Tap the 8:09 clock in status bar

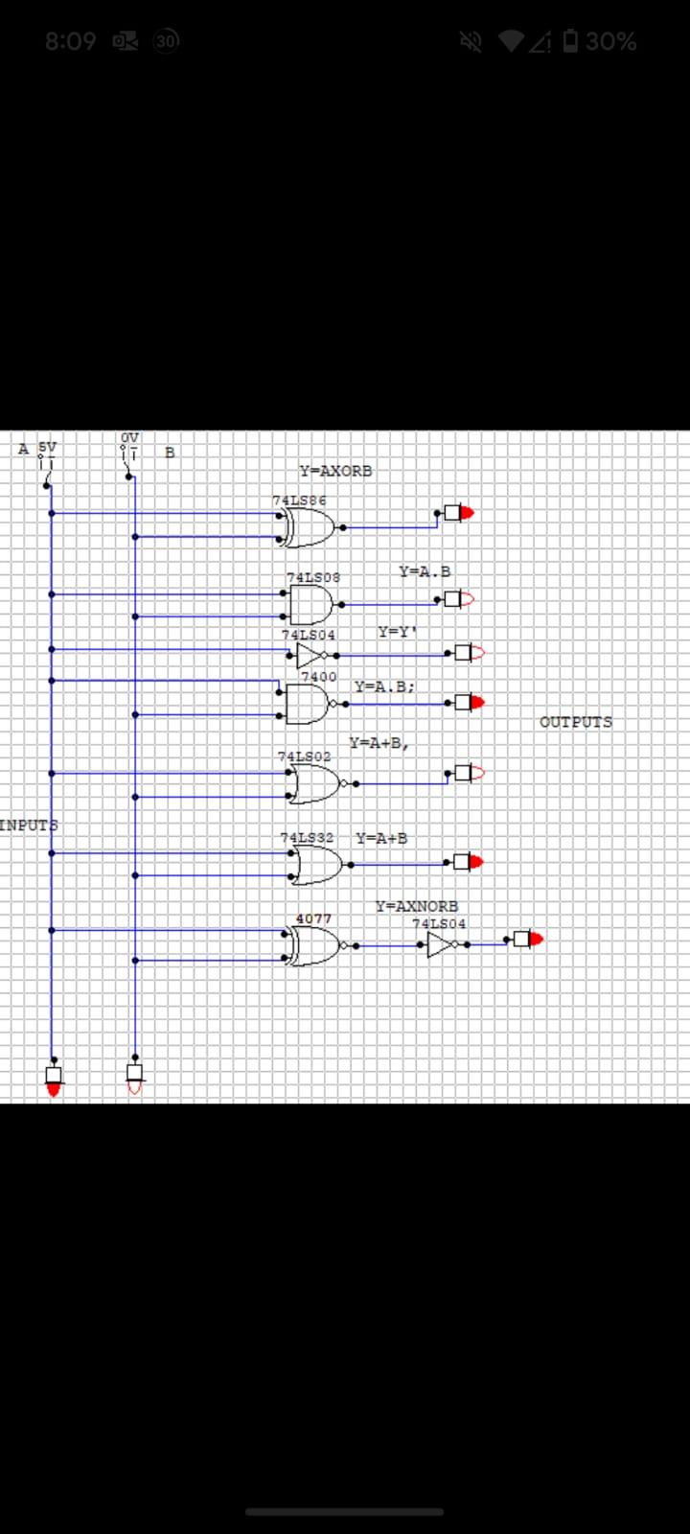[70, 41]
